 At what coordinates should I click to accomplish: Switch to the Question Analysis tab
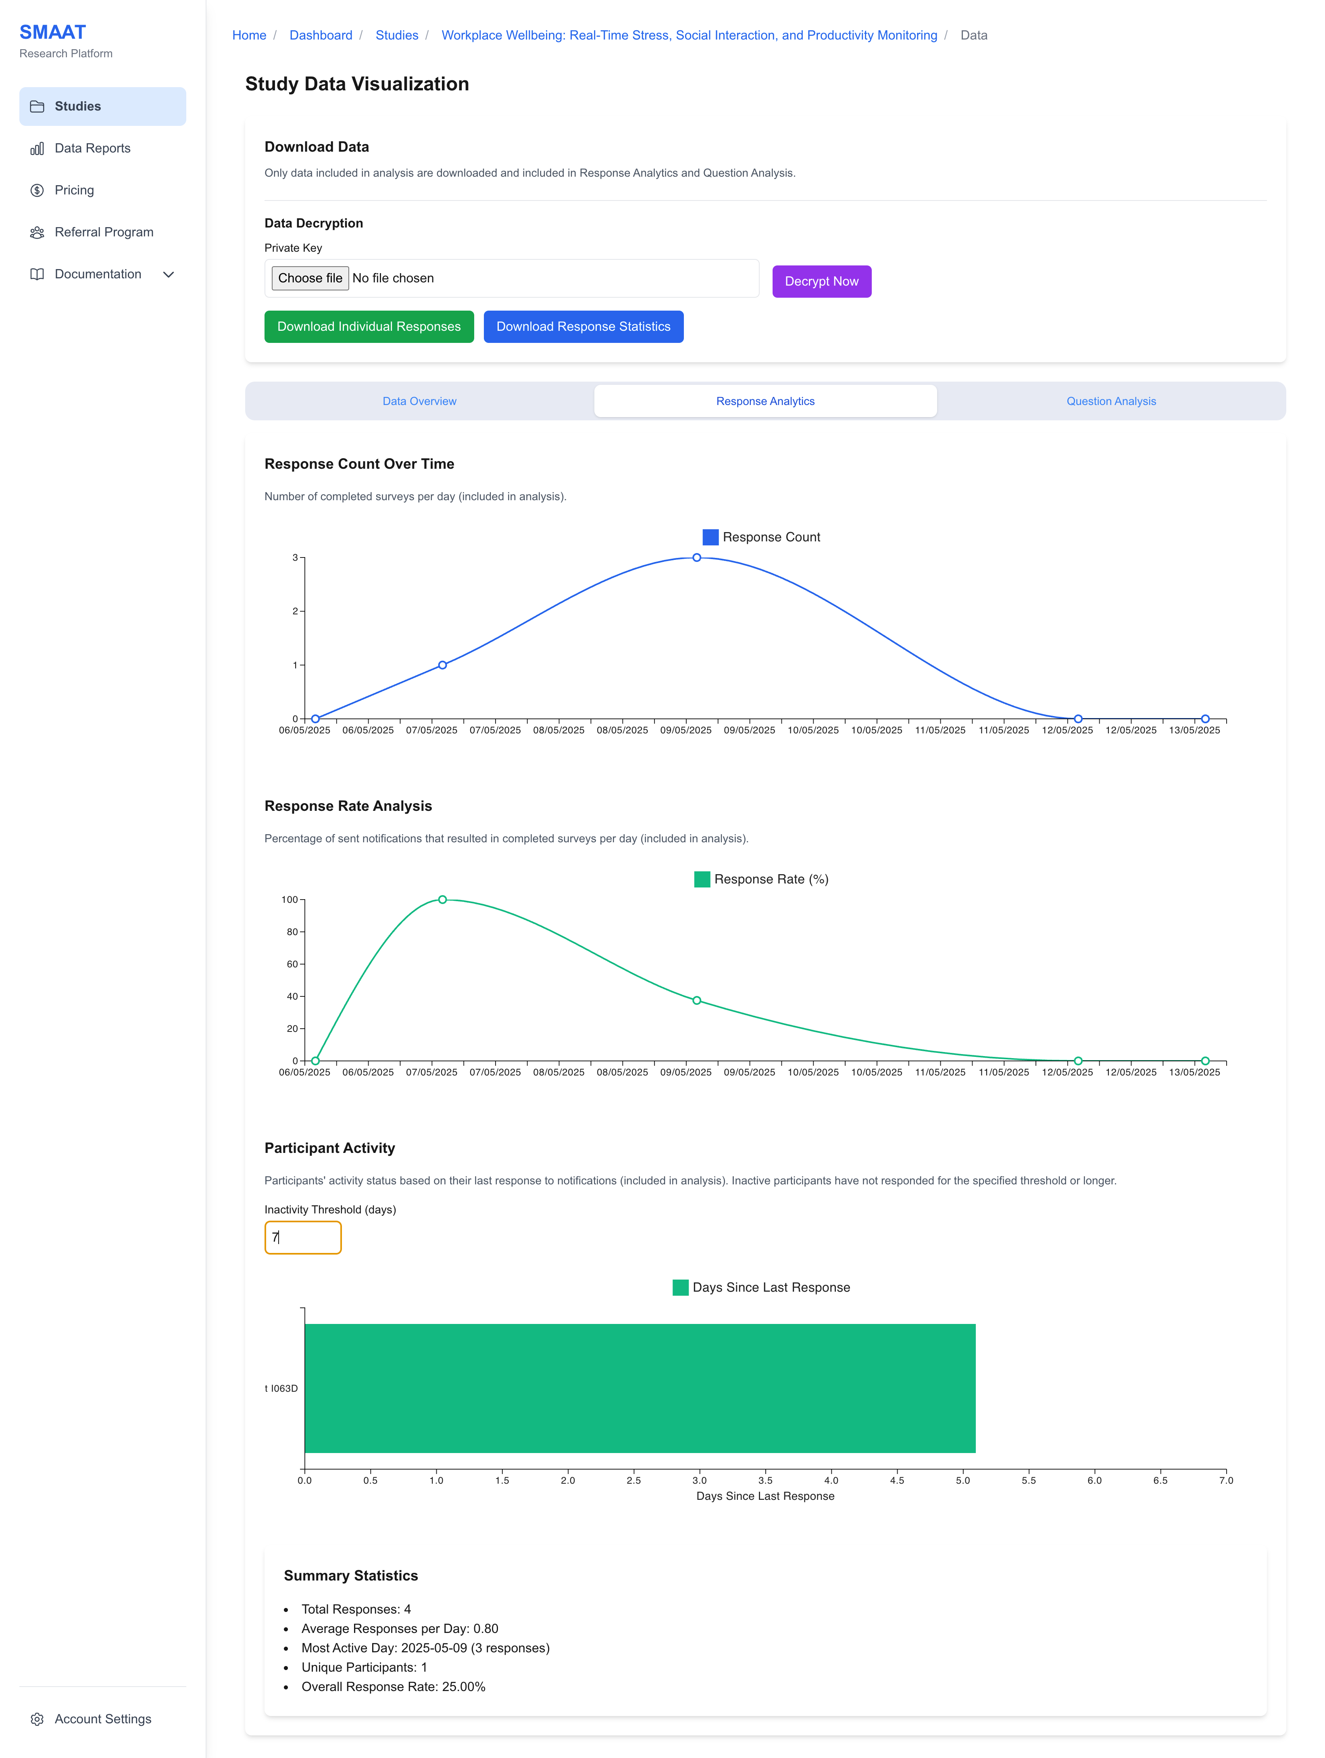[1111, 401]
